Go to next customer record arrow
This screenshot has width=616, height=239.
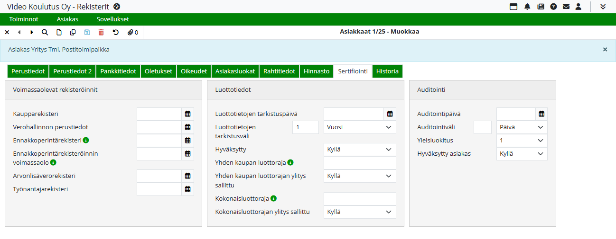click(x=32, y=32)
